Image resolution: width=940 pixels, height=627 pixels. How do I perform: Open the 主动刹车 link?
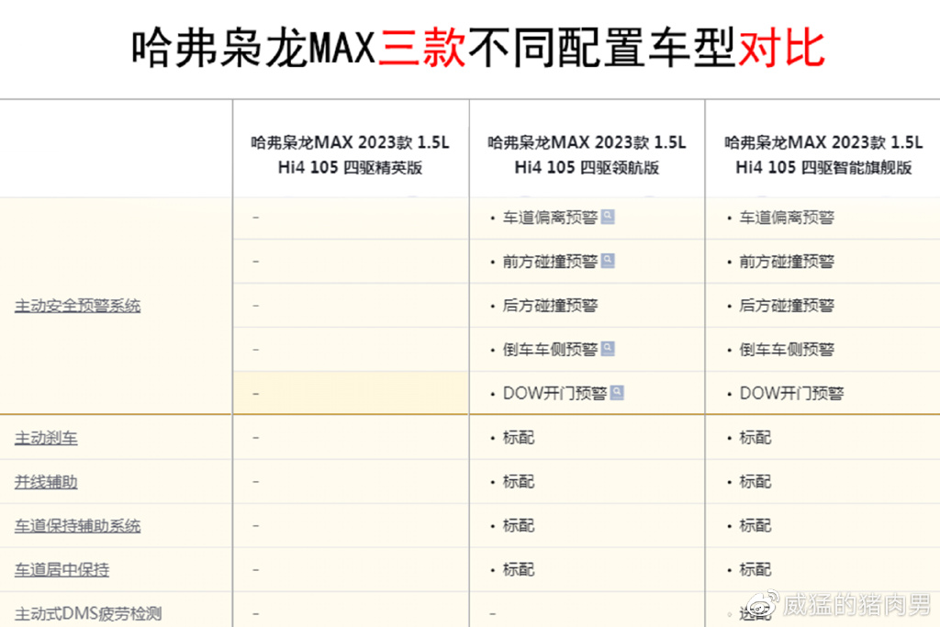46,438
